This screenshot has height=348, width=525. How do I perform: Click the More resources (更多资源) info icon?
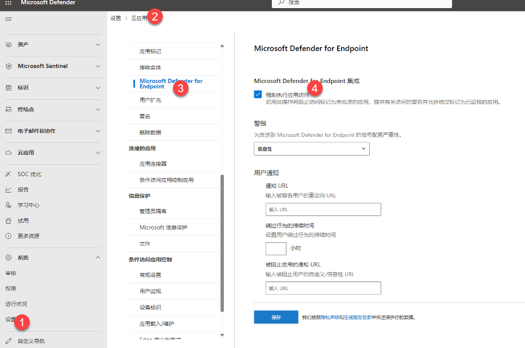tap(9, 236)
